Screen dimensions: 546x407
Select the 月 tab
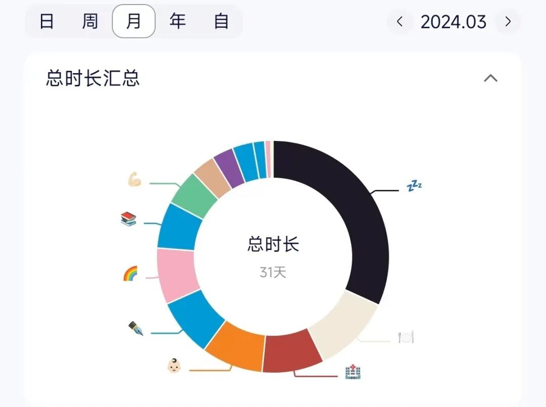pos(133,21)
